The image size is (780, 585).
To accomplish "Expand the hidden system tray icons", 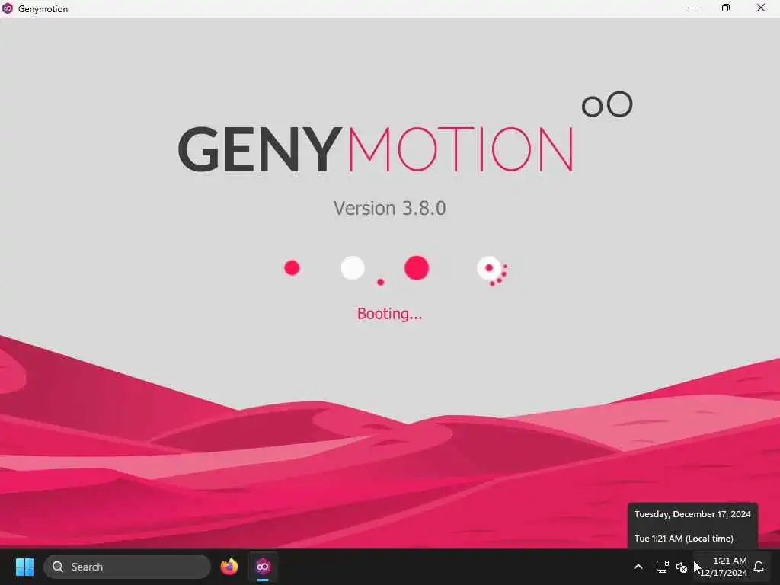I will tap(638, 567).
